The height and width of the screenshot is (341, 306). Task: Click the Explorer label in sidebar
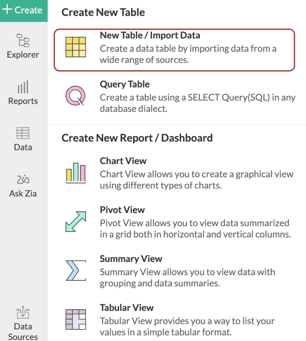tap(23, 55)
